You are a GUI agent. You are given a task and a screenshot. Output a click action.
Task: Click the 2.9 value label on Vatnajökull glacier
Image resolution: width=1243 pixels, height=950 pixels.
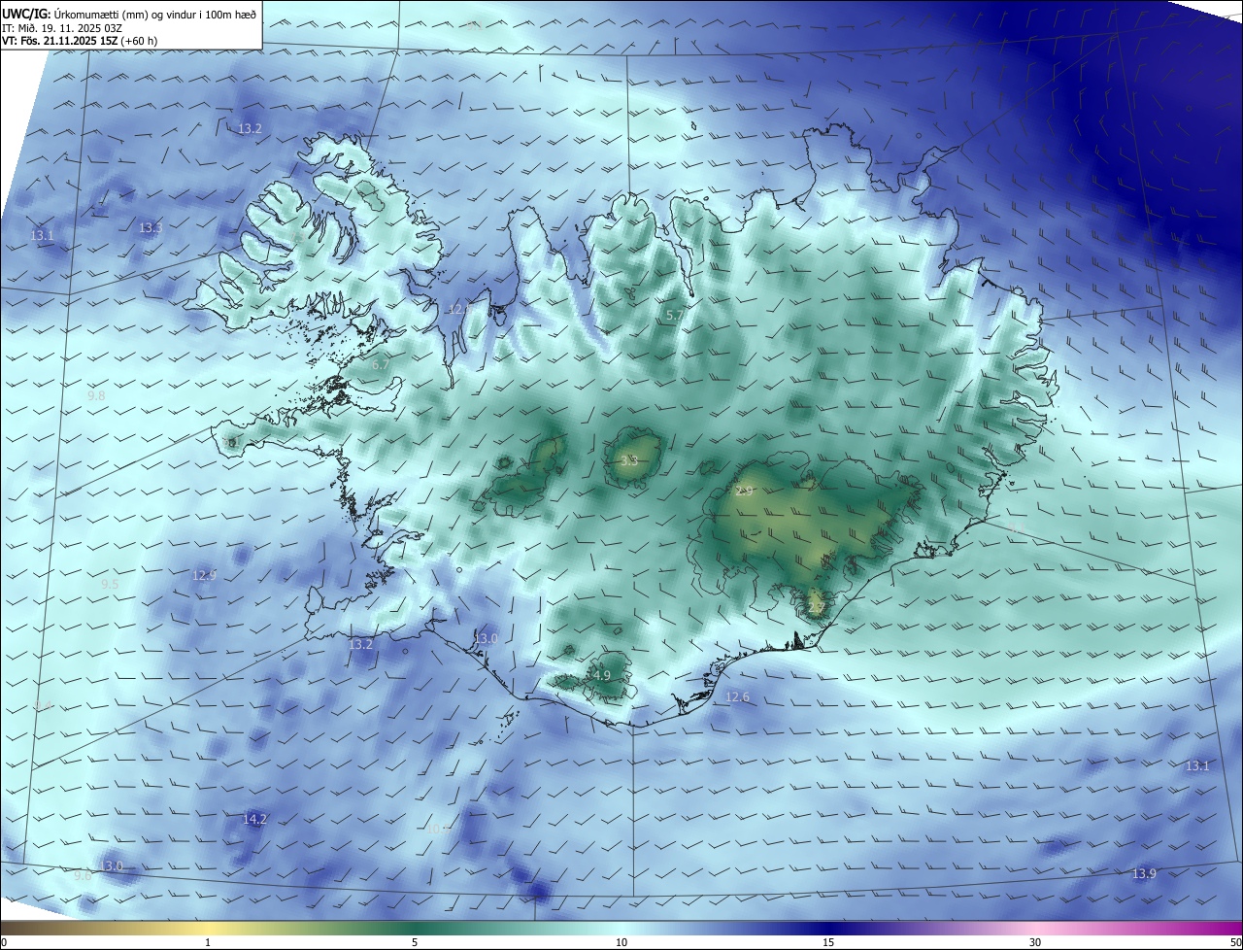pos(744,491)
